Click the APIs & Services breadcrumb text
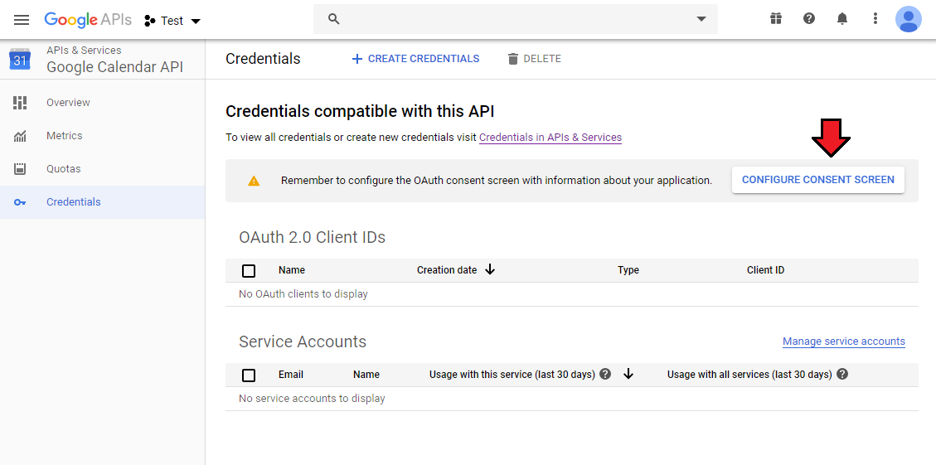The height and width of the screenshot is (465, 936). click(x=84, y=50)
